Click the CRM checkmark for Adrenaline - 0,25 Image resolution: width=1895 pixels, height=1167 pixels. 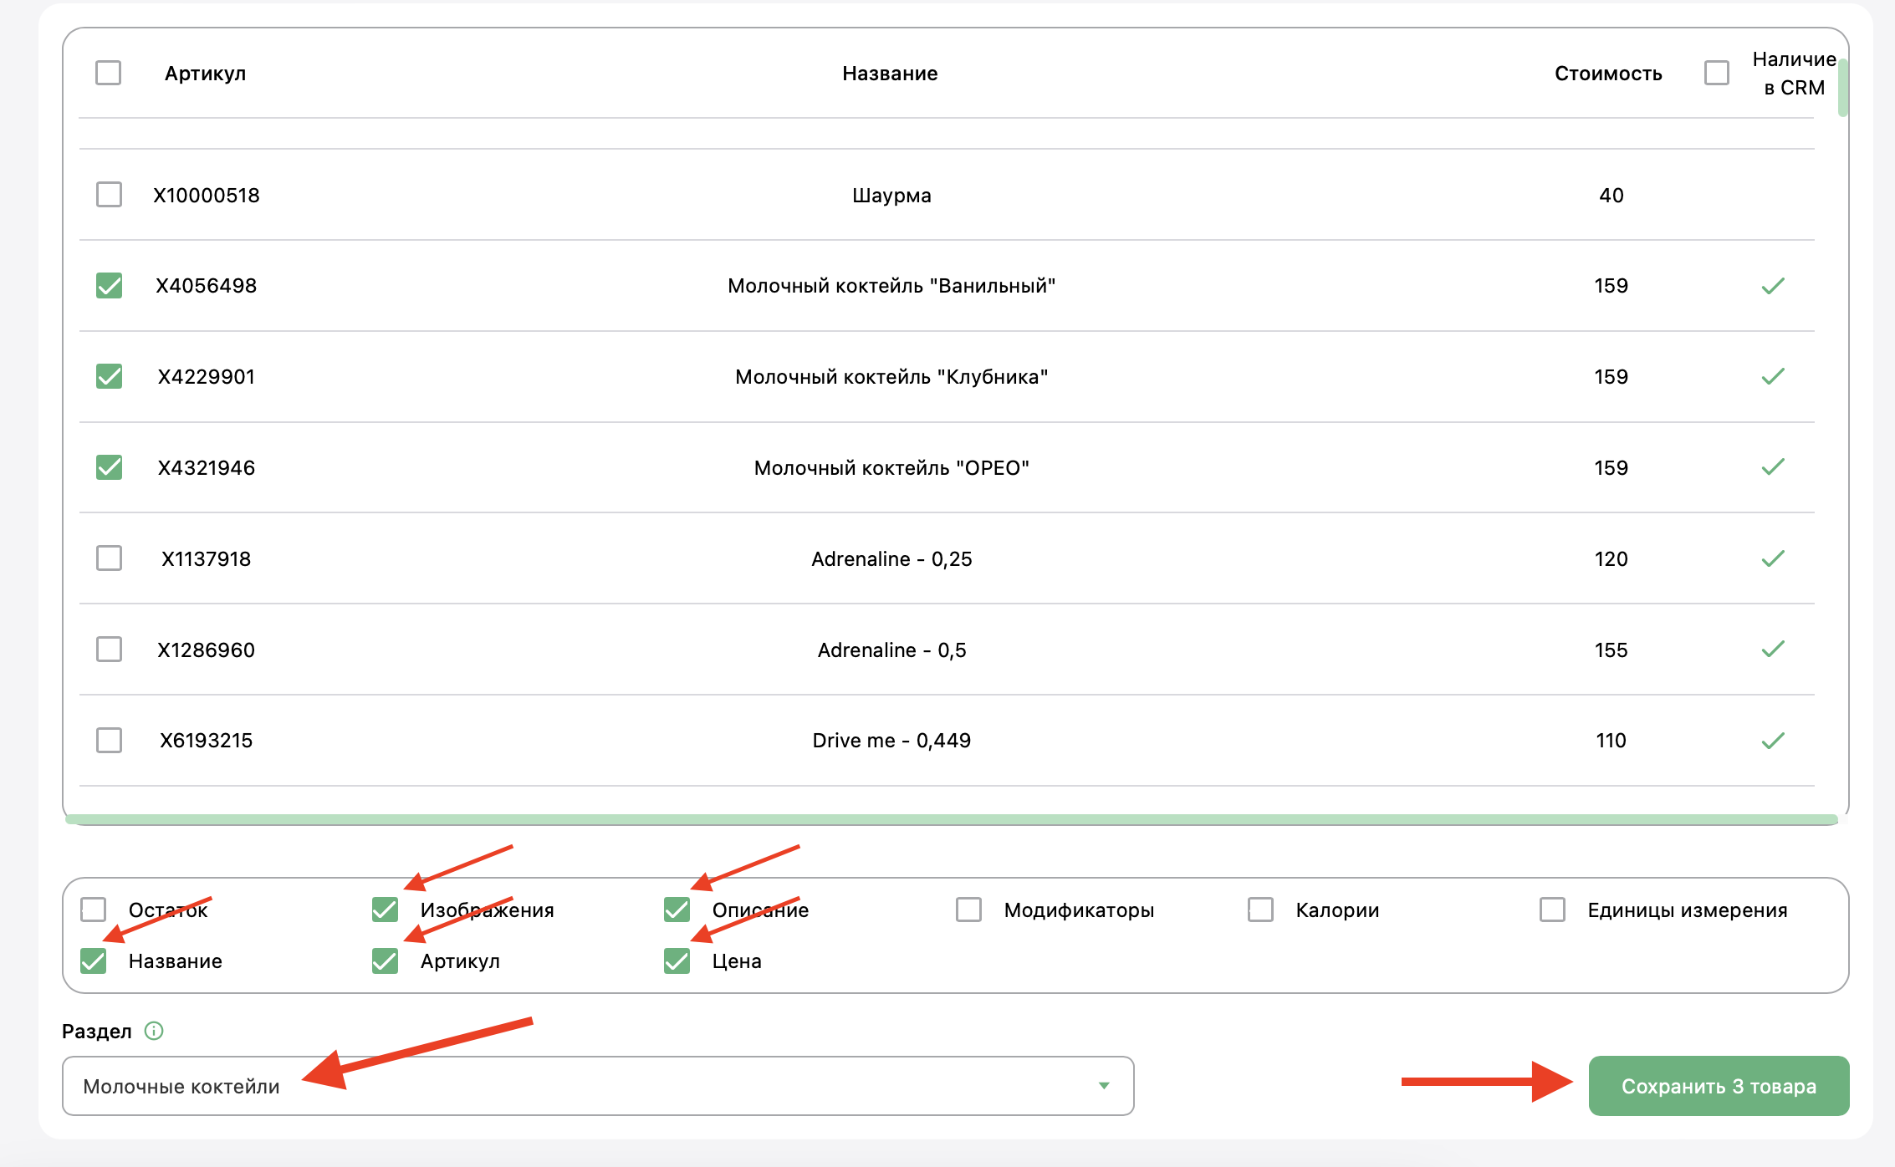point(1773,558)
